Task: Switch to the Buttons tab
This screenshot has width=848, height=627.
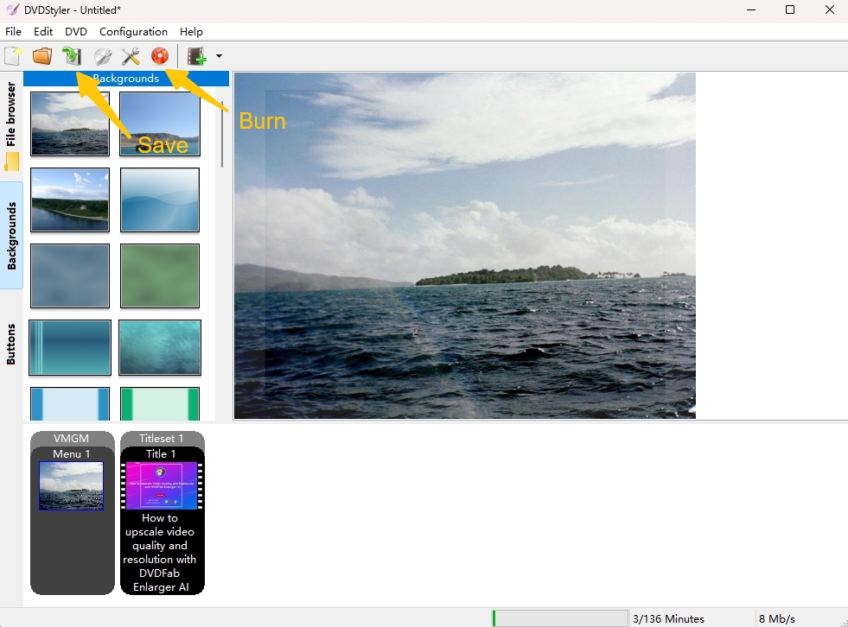Action: [11, 344]
